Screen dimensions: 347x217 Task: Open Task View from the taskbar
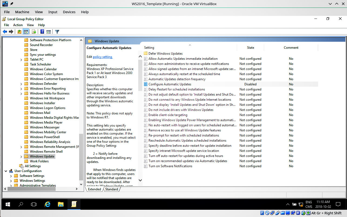(x=34, y=204)
